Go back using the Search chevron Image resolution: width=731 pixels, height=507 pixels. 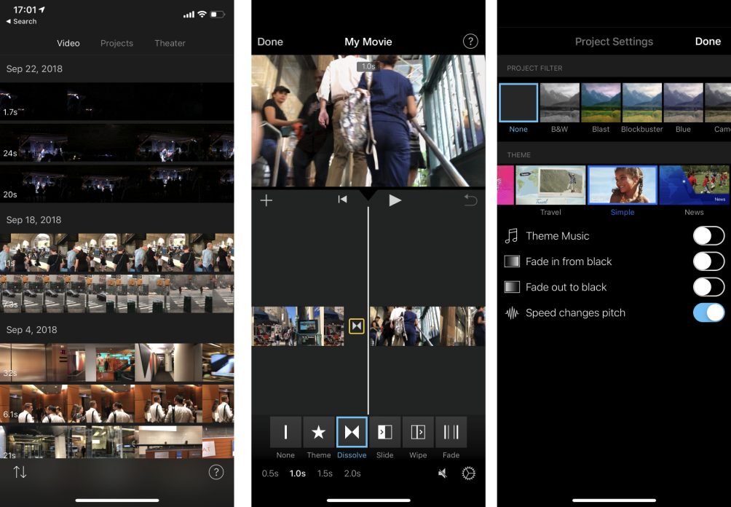[20, 21]
